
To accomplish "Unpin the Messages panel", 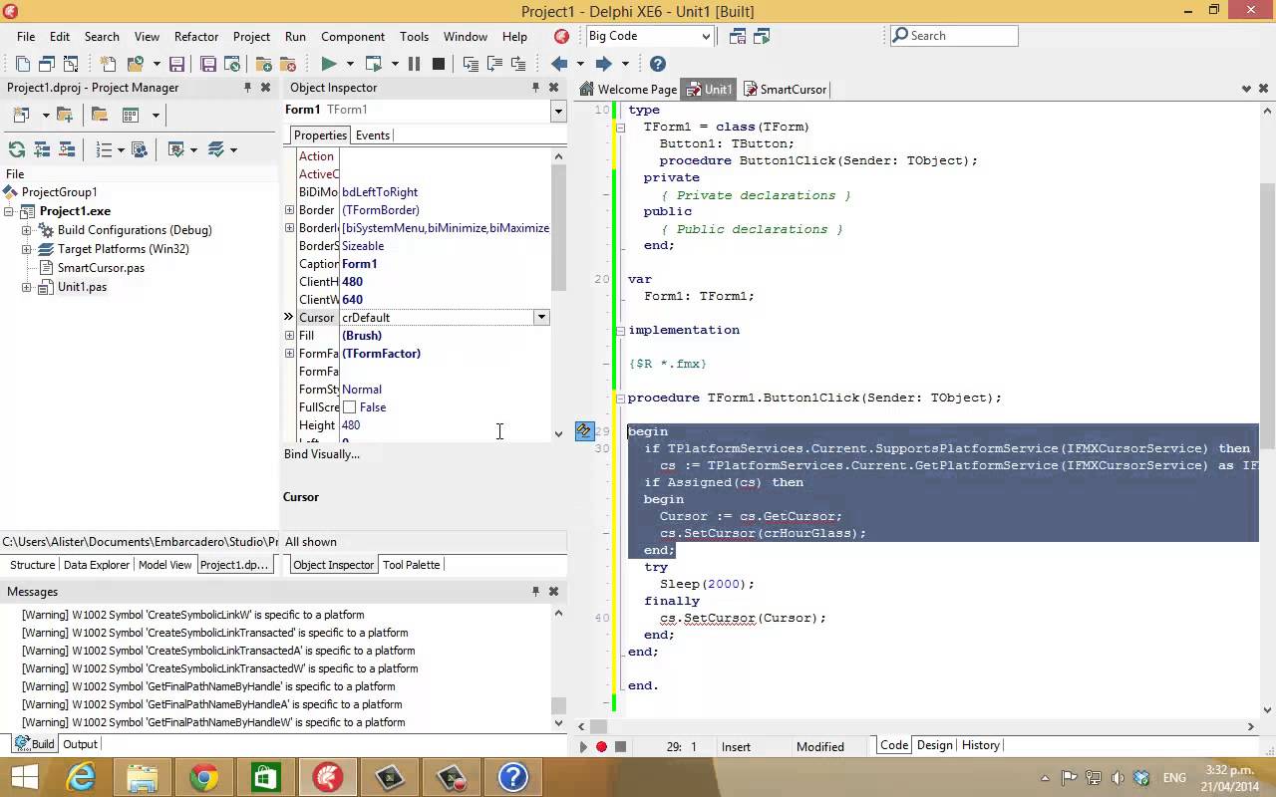I will click(535, 591).
